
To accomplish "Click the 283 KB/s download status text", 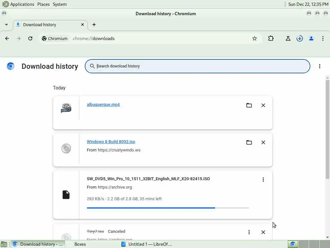I will coord(124,199).
